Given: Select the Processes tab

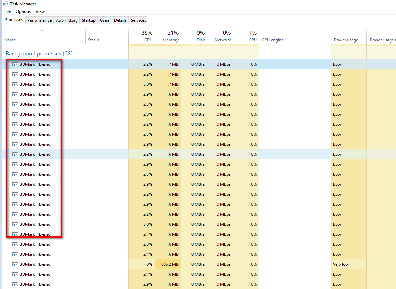Looking at the screenshot, I should point(14,20).
